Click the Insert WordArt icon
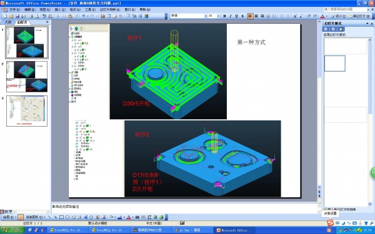Image resolution: width=375 pixels, height=234 pixels. pyautogui.click(x=86, y=217)
